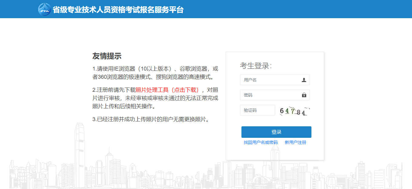This screenshot has height=189, width=412.
Task: Click the circular platform emblem top left
Action: [x=45, y=9]
